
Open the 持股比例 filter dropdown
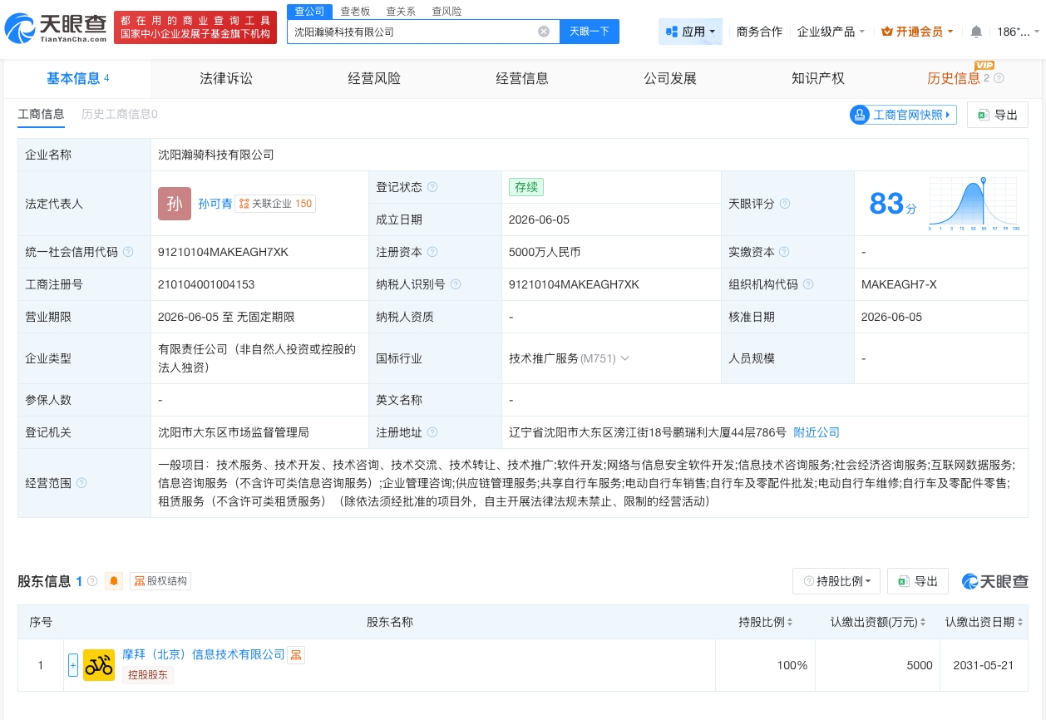tap(836, 581)
